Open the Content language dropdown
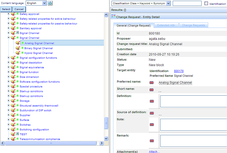 click(44, 3)
